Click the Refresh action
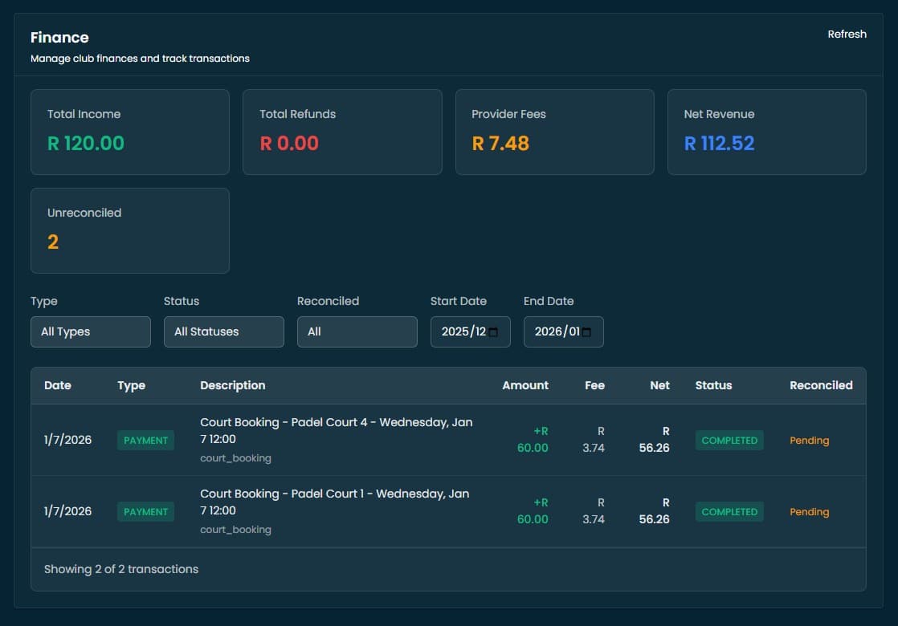The width and height of the screenshot is (898, 626). [847, 34]
